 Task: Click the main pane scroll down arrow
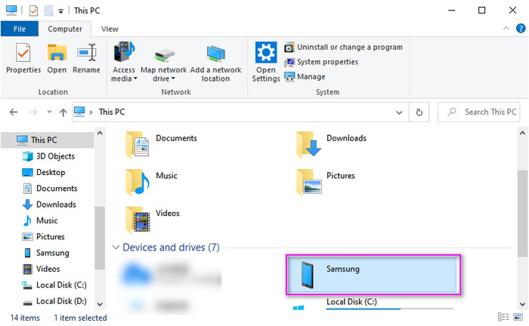[x=523, y=304]
